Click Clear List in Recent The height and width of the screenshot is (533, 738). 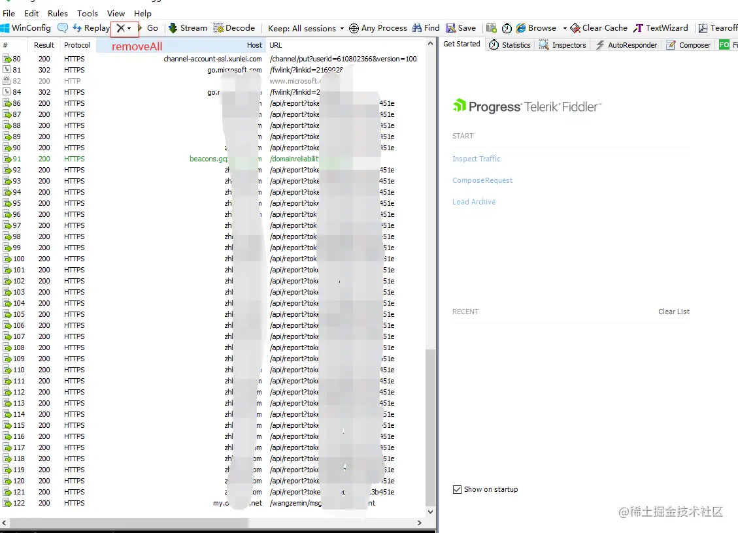[x=673, y=312]
